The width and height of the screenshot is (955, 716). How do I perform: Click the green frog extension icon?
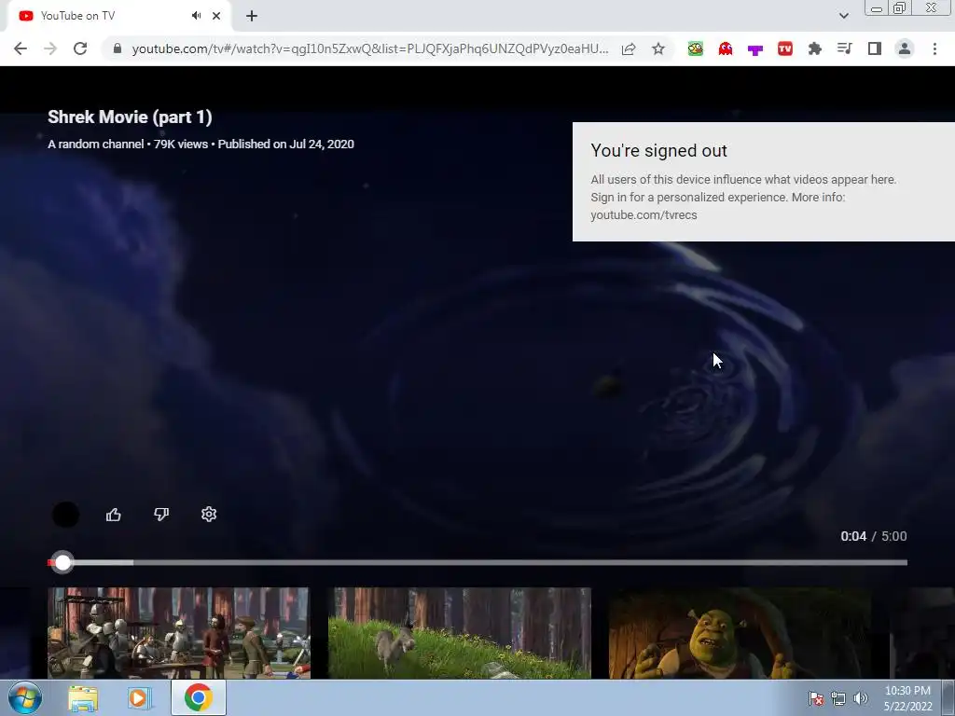[696, 48]
